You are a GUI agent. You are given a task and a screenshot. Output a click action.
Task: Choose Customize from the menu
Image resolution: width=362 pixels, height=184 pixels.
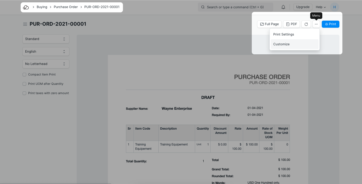click(281, 44)
